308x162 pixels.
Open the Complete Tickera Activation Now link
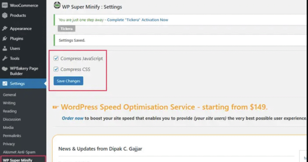pyautogui.click(x=137, y=20)
